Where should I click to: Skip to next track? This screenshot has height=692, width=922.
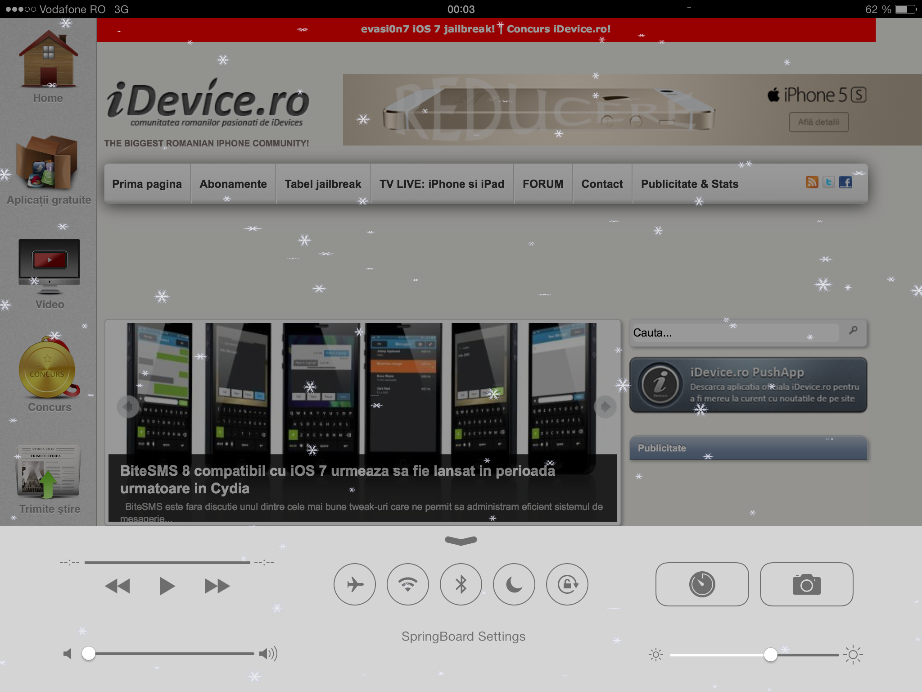[x=217, y=586]
